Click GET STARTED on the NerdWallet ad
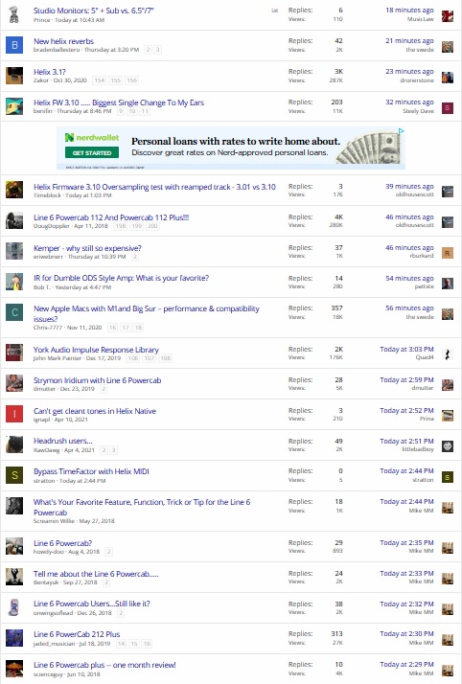Image resolution: width=462 pixels, height=684 pixels. coord(92,153)
